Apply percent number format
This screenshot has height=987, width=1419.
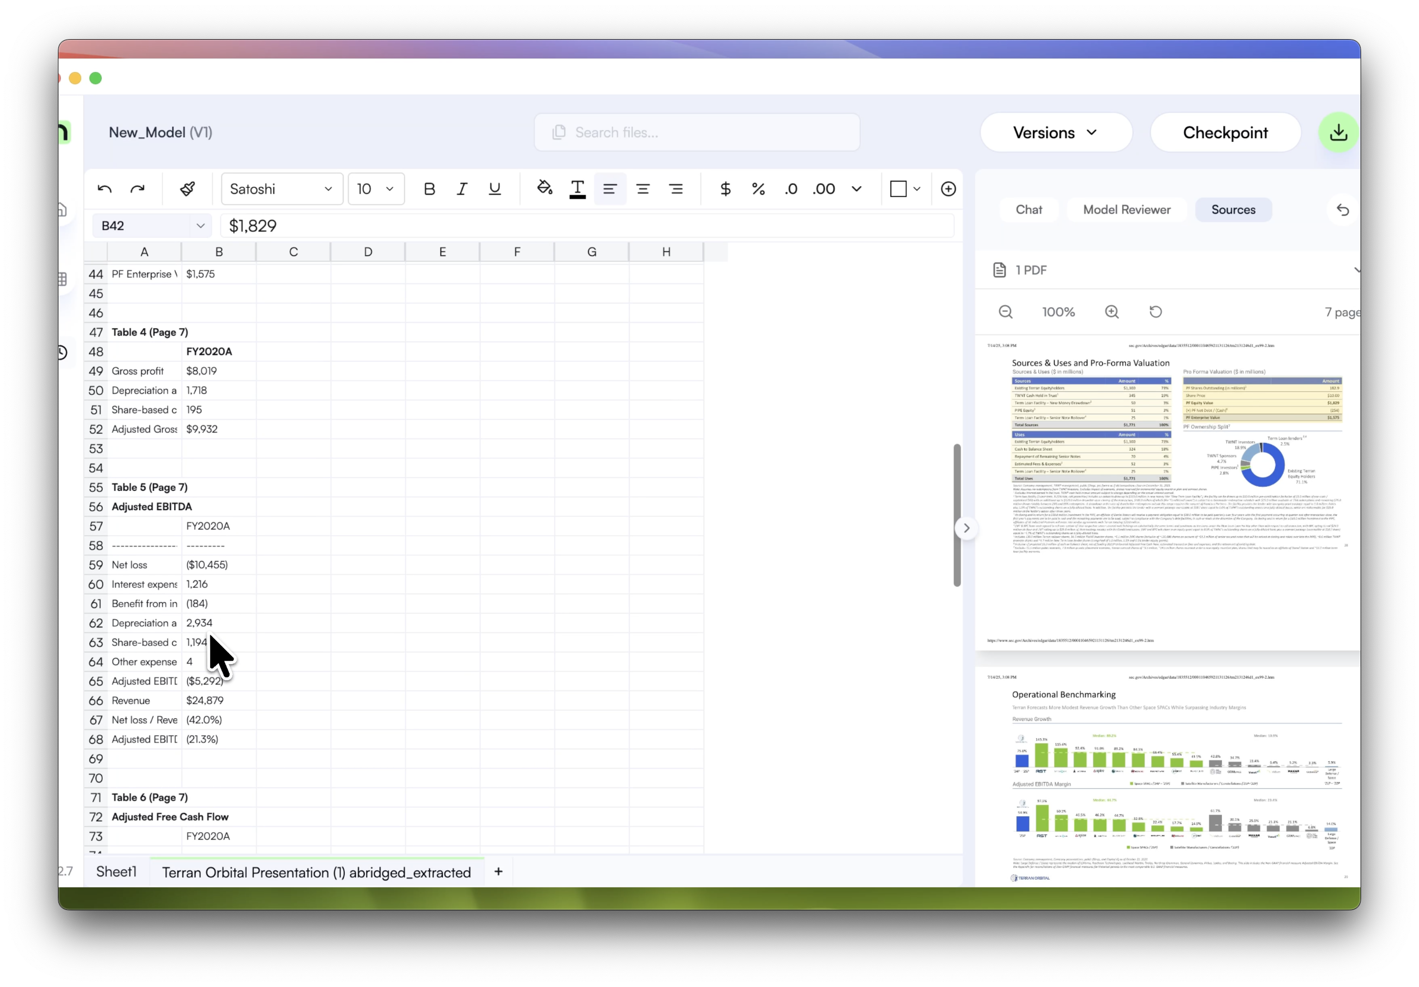[759, 189]
